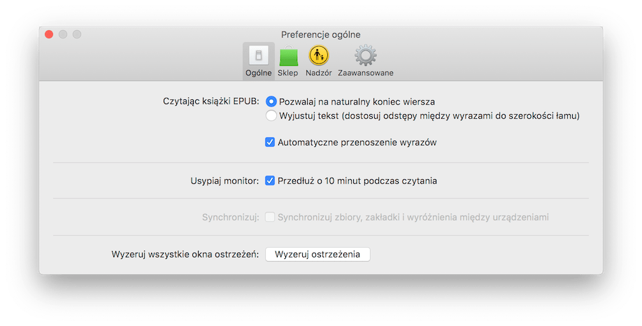Toggle "Przedłuż o 10 minut podczas czytania" checkbox
This screenshot has width=642, height=326.
[x=270, y=180]
